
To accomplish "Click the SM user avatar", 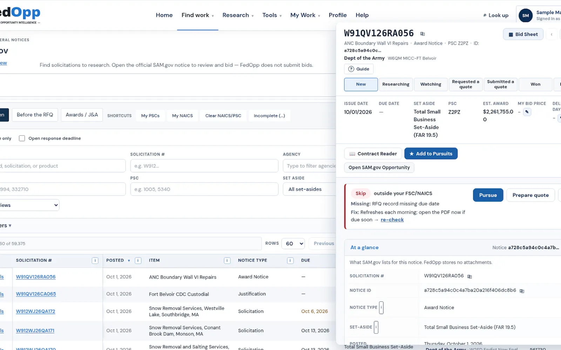I will (x=526, y=15).
